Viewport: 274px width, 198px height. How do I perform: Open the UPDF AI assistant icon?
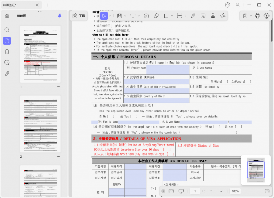click(x=267, y=16)
